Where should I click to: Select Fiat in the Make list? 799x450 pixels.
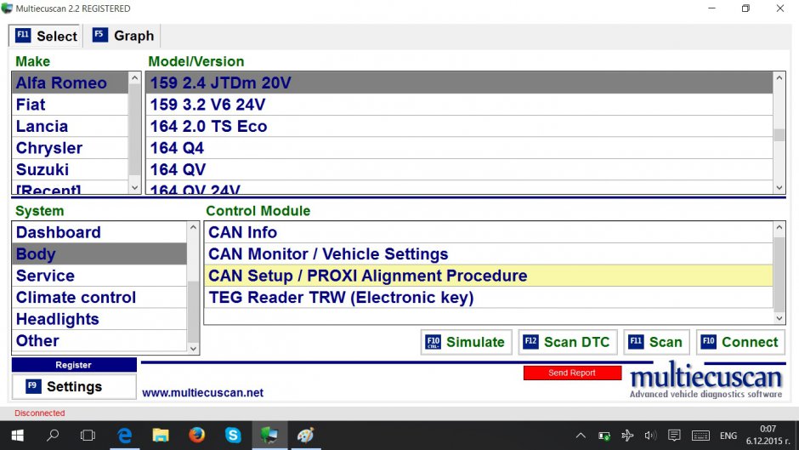click(x=31, y=105)
